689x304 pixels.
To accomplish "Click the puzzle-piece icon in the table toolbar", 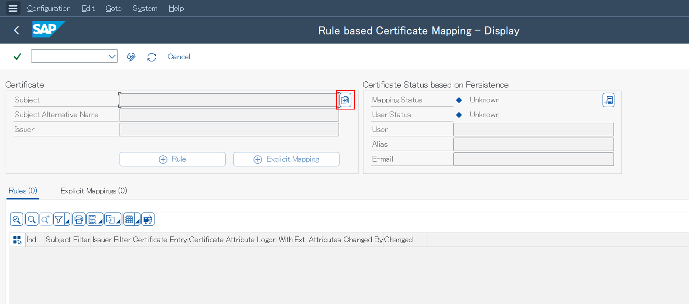I will click(x=148, y=220).
